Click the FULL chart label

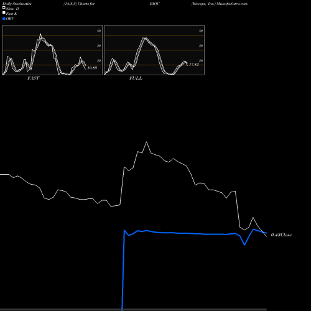coord(136,78)
